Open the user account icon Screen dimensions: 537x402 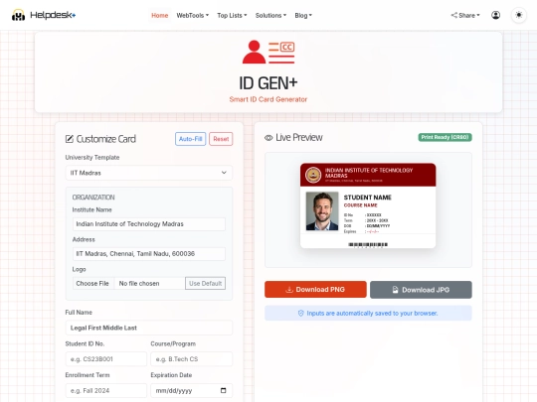click(x=495, y=15)
